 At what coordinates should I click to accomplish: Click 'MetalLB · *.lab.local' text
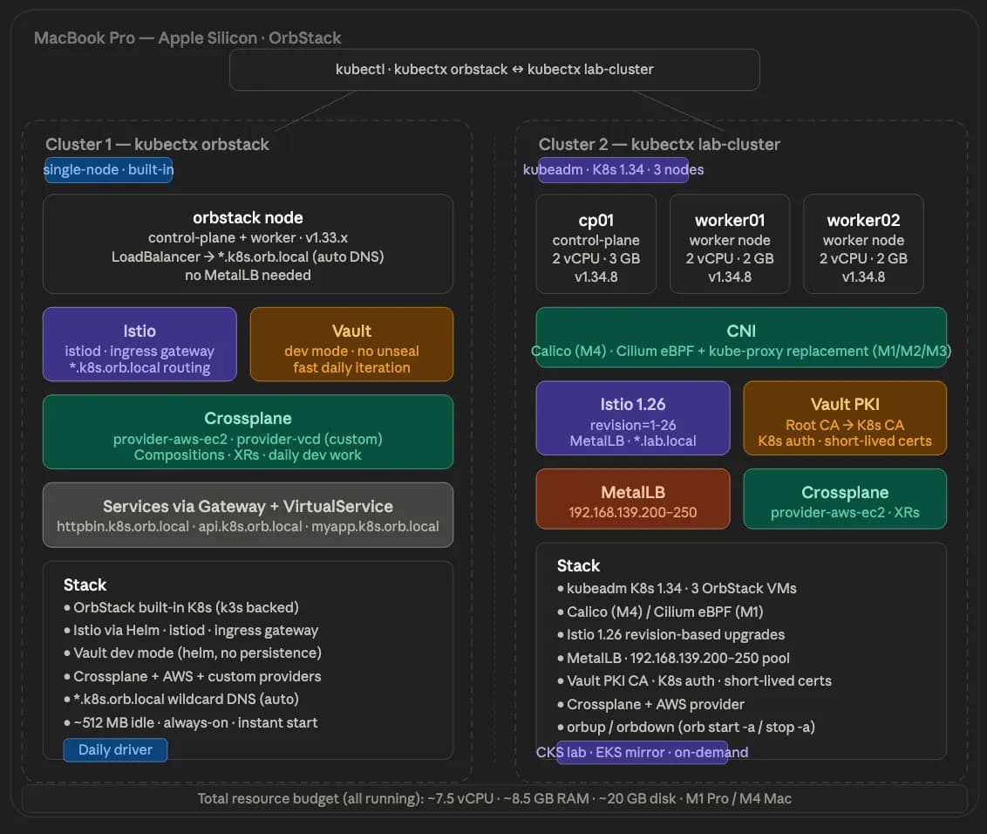[633, 441]
